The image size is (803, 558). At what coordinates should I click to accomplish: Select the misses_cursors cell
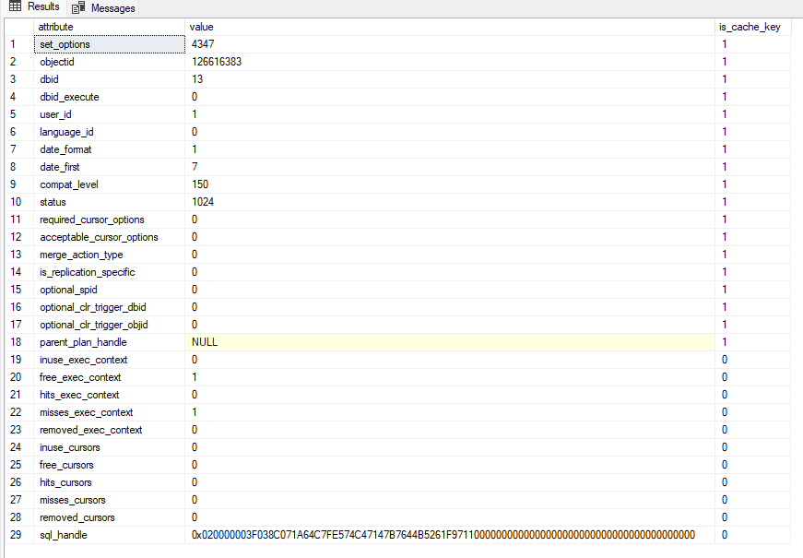tap(110, 500)
